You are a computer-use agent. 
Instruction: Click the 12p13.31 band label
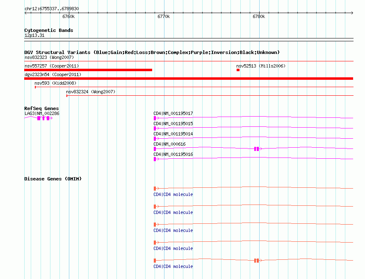(x=34, y=35)
